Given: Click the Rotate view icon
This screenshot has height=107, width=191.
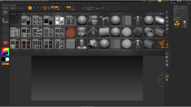Looking at the screenshot, I should tap(167, 65).
